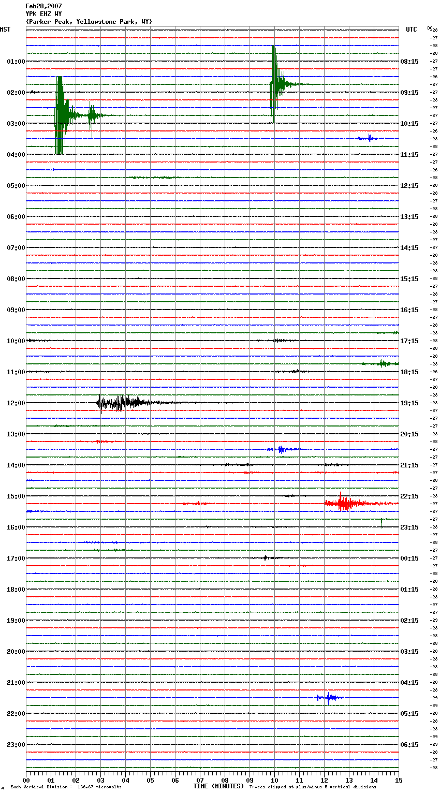
Task: Click the 17:15 UTC time label
Action: [x=409, y=341]
